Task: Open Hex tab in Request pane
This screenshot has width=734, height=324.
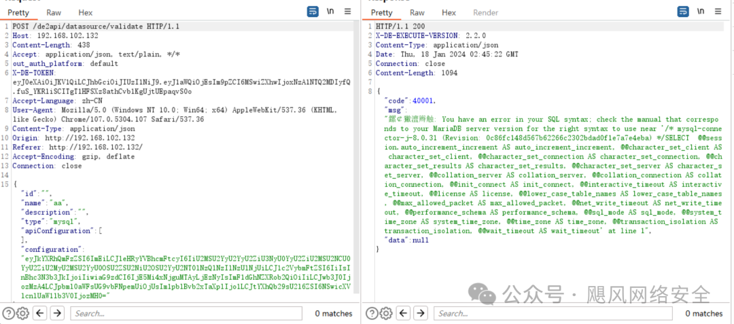Action: (x=85, y=13)
